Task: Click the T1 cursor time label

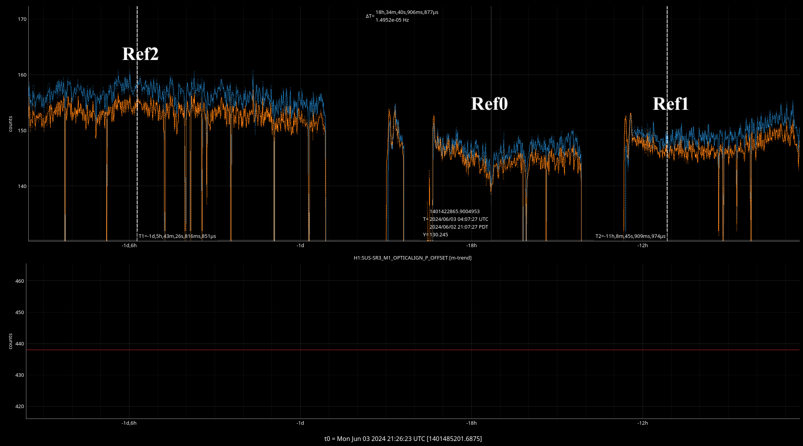Action: coord(177,236)
